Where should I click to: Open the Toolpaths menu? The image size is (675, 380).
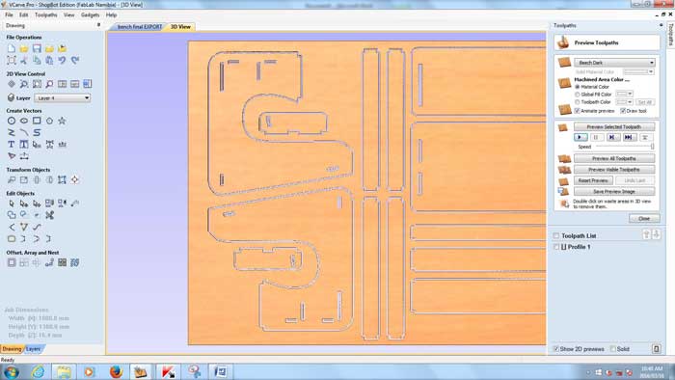click(45, 15)
